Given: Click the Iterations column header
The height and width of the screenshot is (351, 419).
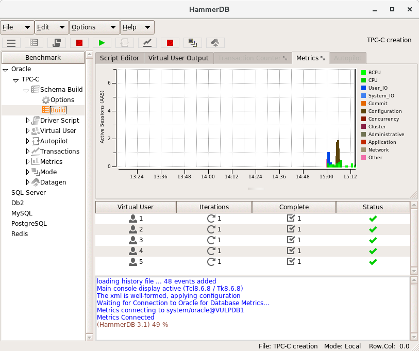Looking at the screenshot, I should point(214,207).
